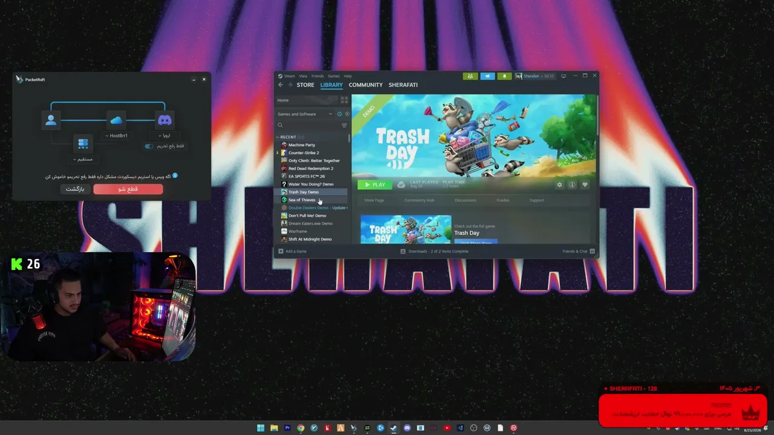Click the server rack icon in PacketRaft
The height and width of the screenshot is (435, 774).
[83, 144]
